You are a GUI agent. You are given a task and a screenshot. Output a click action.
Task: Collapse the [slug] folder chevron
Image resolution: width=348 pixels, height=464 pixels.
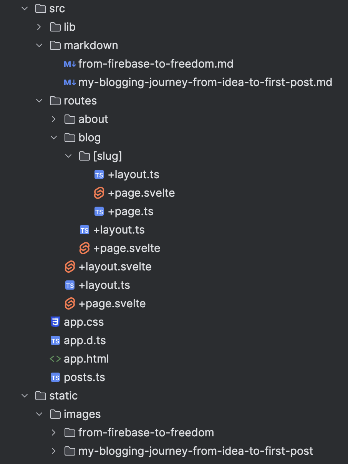[x=68, y=156]
